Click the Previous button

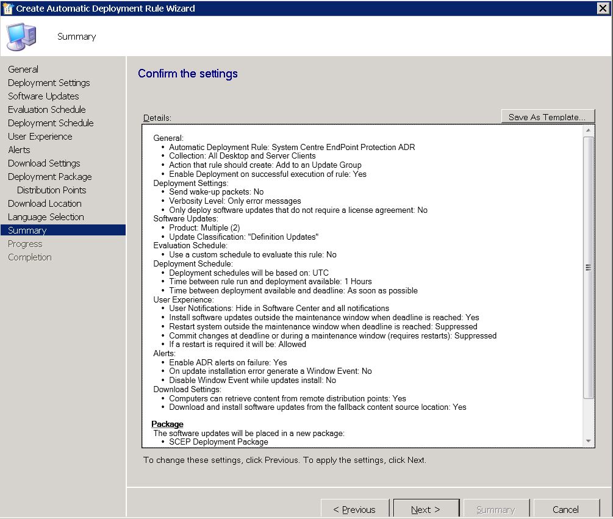coord(354,509)
